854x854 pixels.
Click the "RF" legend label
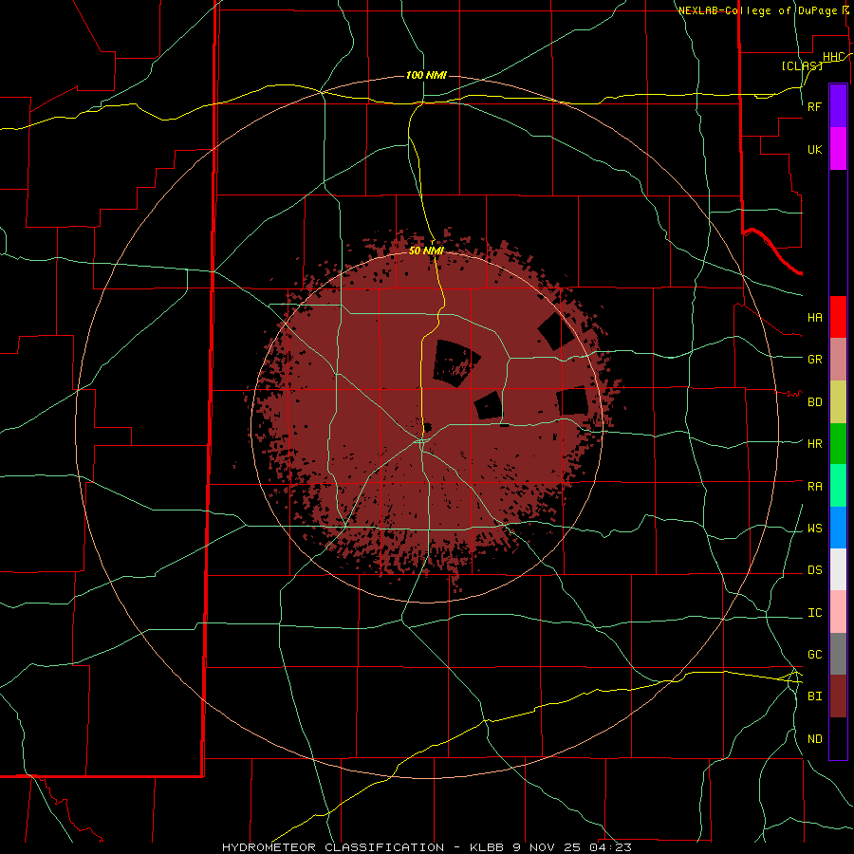[814, 106]
